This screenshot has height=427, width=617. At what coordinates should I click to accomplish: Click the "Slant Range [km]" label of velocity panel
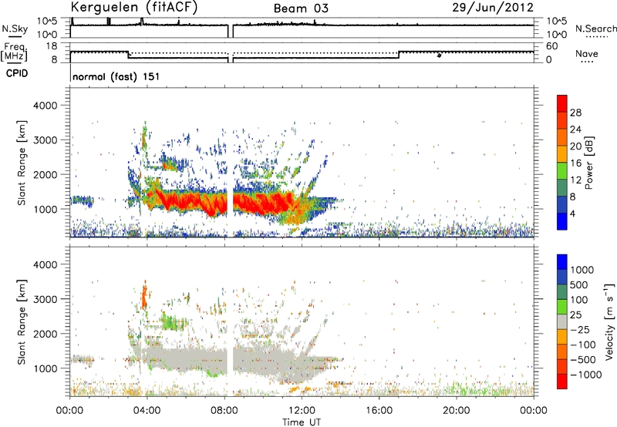point(22,322)
